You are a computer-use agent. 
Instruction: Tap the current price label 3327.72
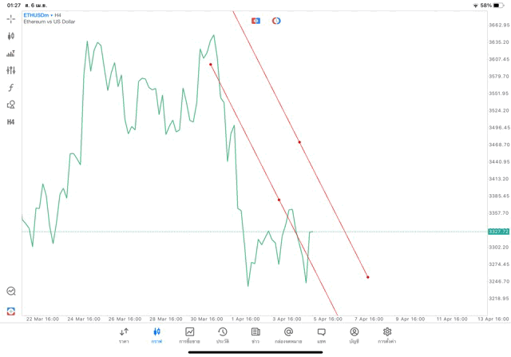click(x=498, y=232)
